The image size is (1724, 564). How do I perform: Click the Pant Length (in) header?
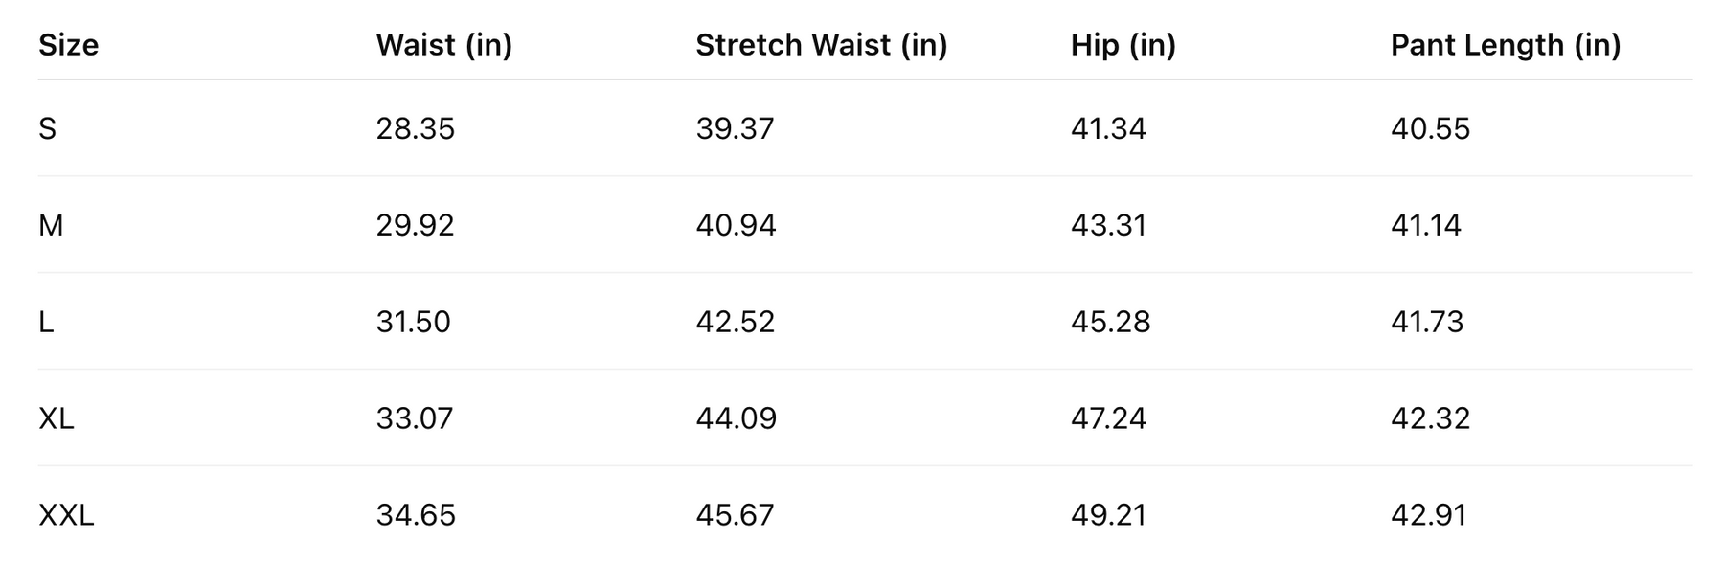[1505, 45]
